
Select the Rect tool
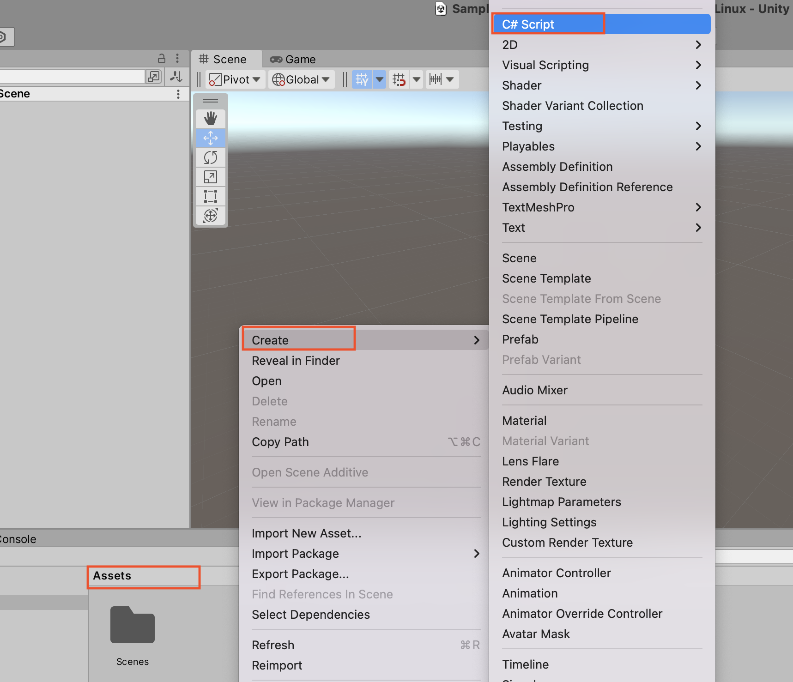211,196
